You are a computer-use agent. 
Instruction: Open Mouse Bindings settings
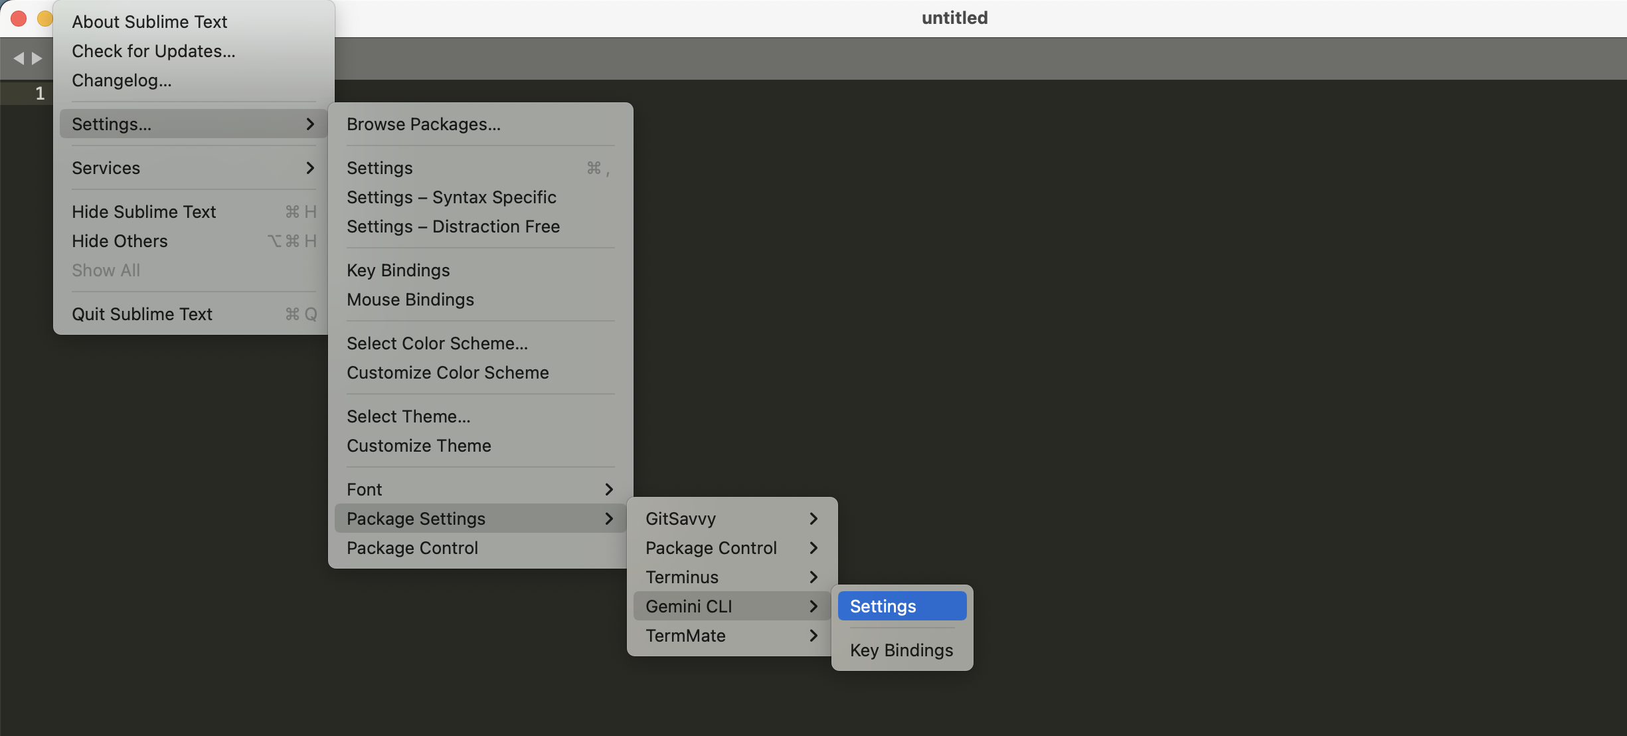[410, 299]
